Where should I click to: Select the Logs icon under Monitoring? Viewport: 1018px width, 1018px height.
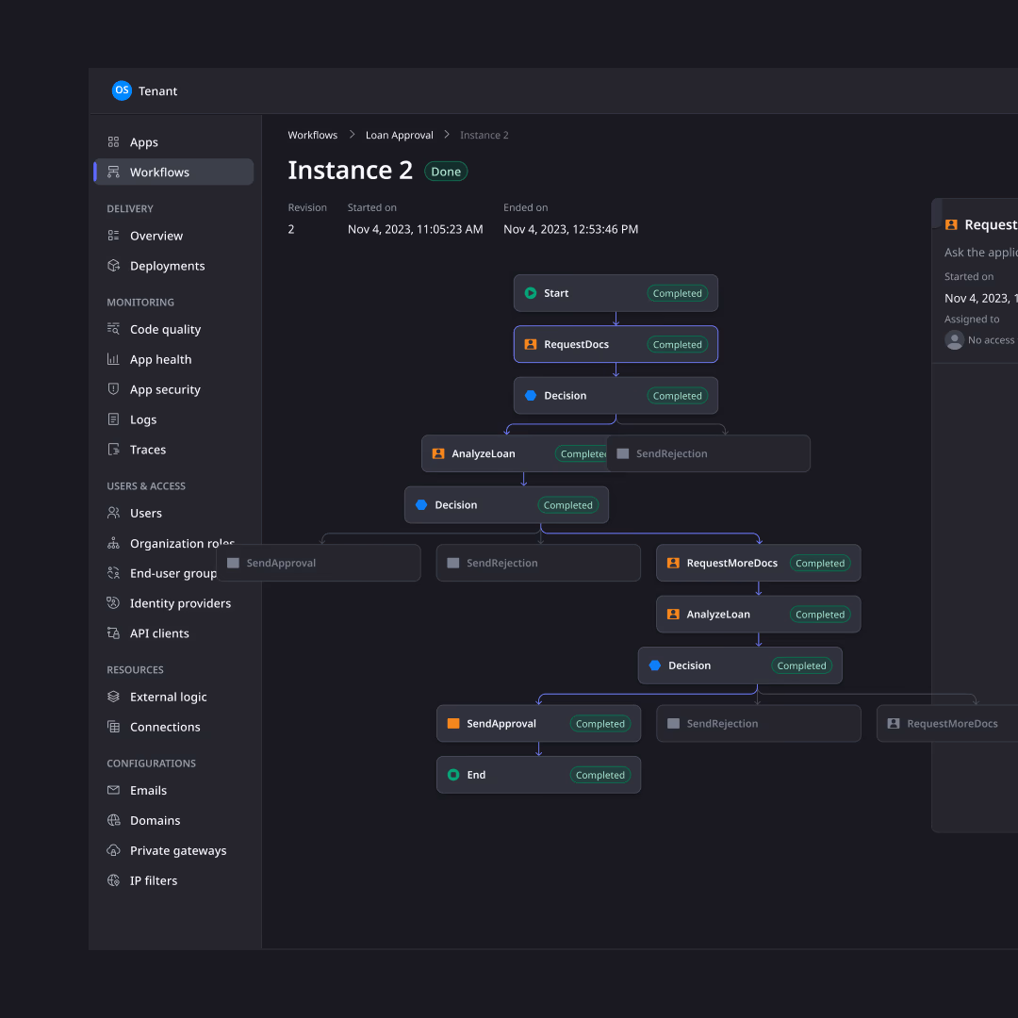point(113,419)
